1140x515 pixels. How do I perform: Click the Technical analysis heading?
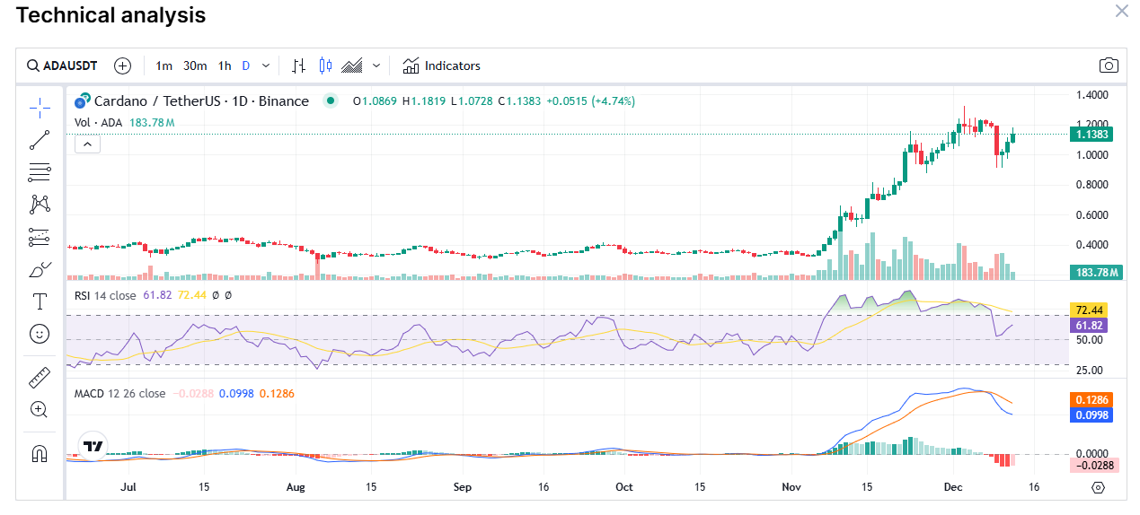click(111, 14)
